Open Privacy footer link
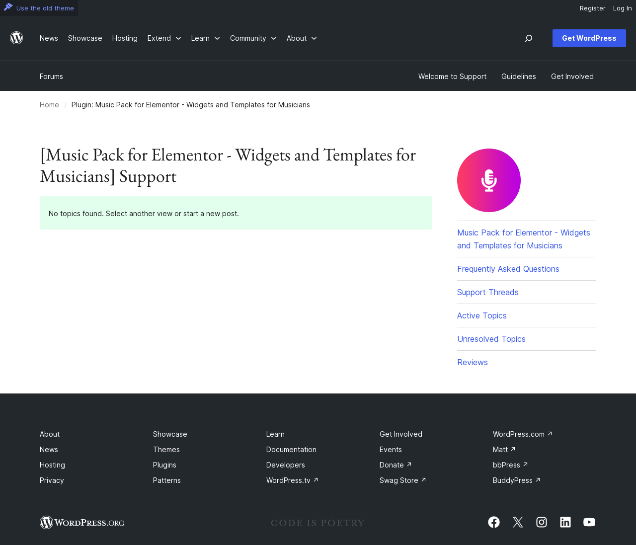Image resolution: width=636 pixels, height=545 pixels. pos(52,480)
